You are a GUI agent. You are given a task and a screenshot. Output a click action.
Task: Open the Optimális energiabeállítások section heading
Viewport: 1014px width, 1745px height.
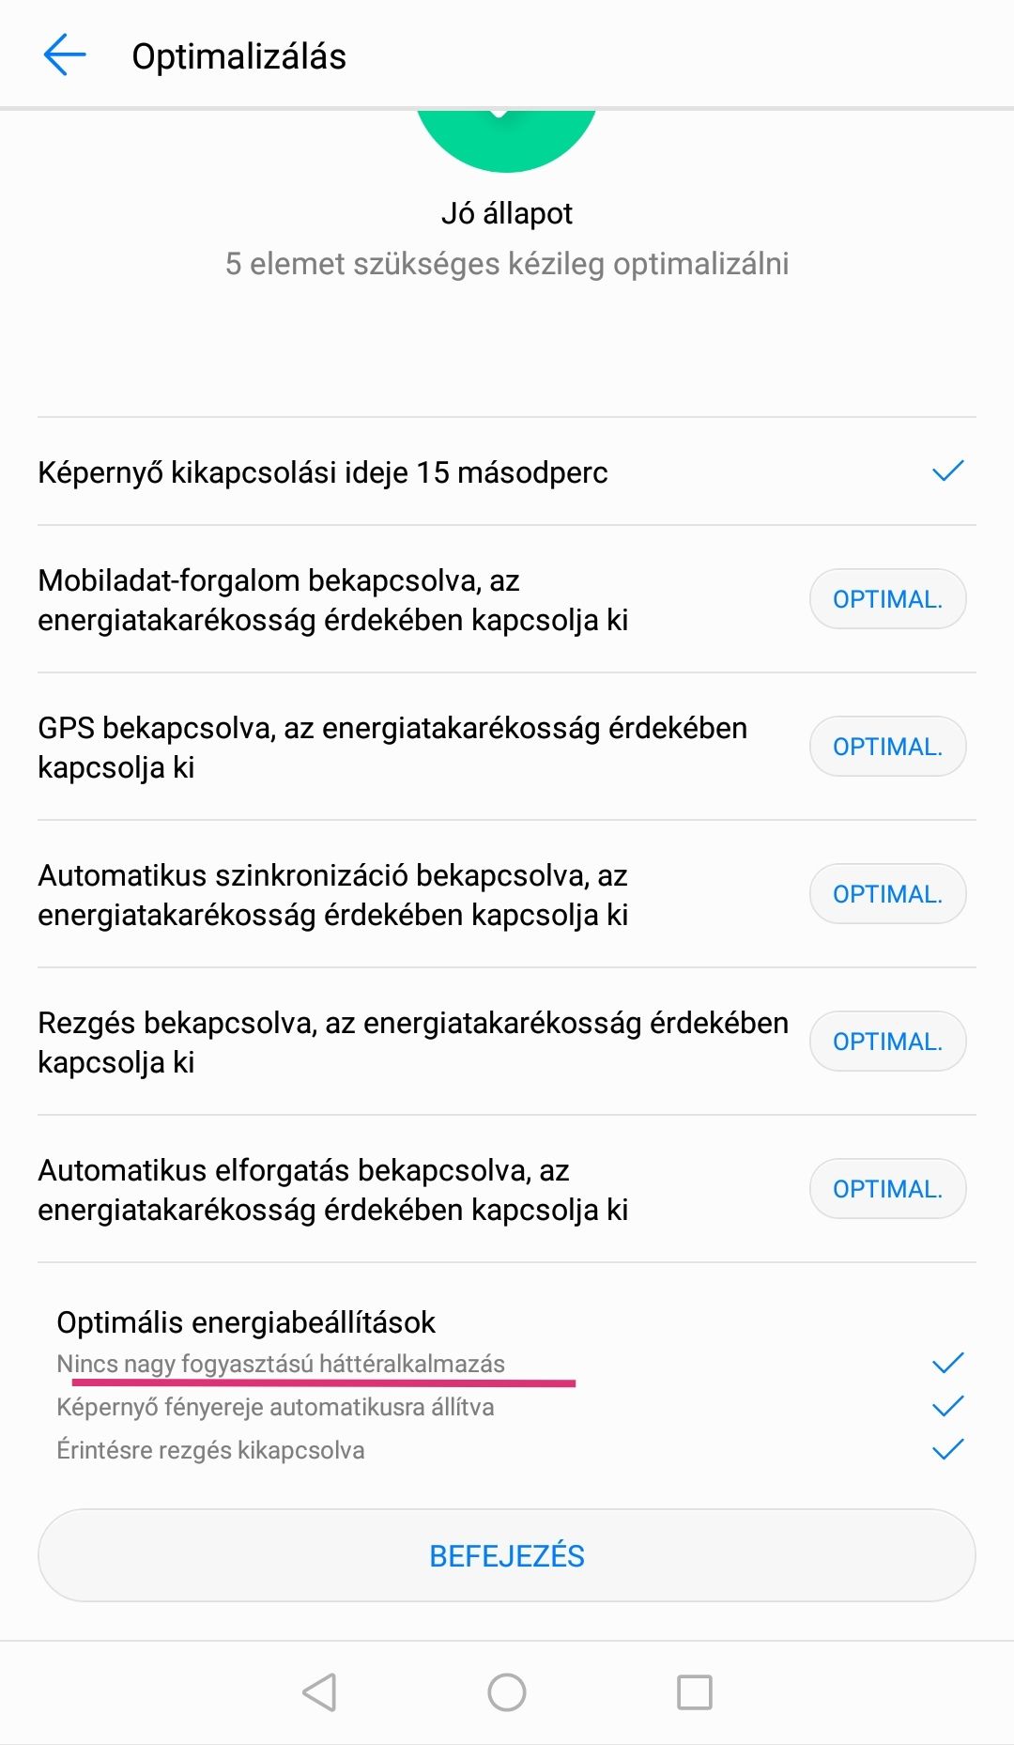point(246,1322)
